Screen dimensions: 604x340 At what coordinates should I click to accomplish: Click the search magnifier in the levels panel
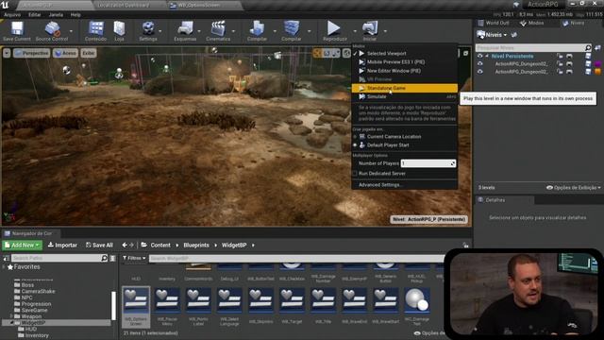point(588,48)
